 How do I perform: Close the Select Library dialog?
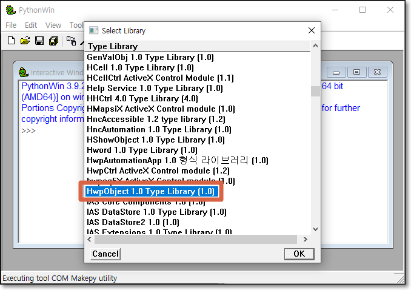click(x=312, y=30)
